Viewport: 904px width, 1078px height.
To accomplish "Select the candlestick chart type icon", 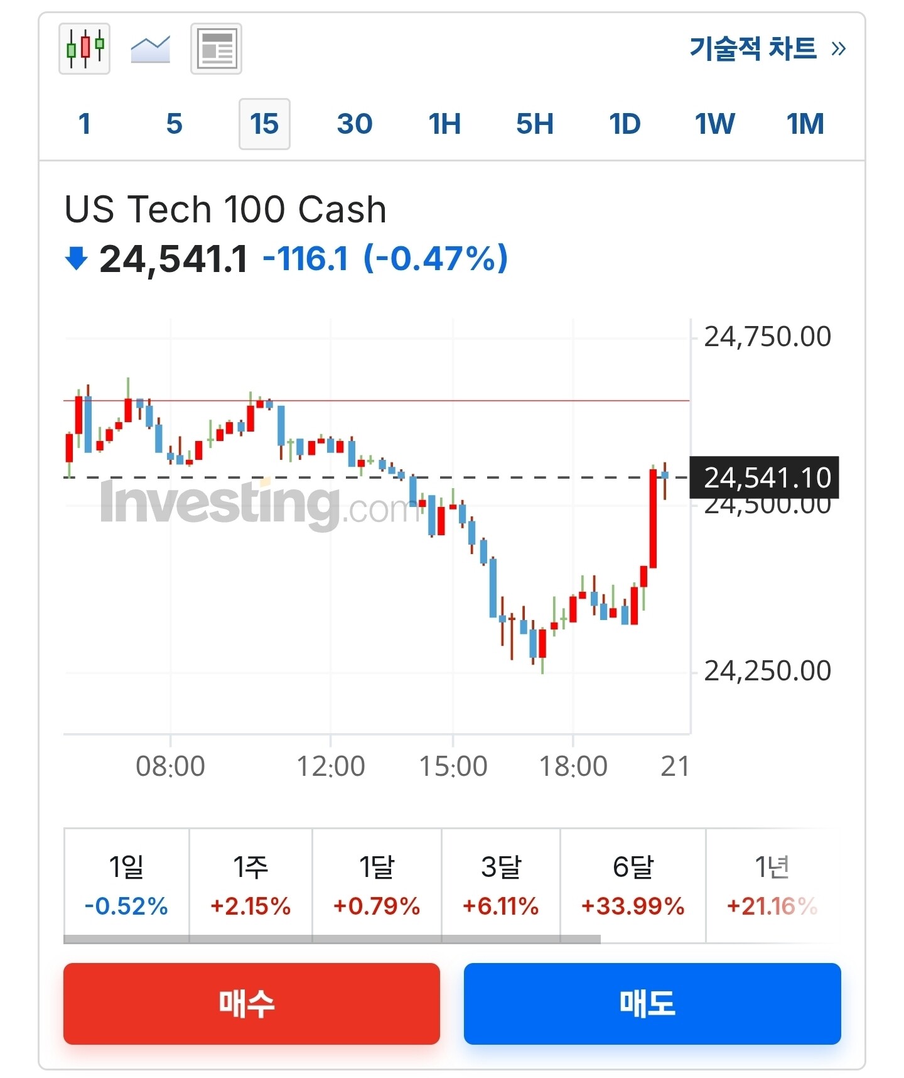I will coord(84,48).
